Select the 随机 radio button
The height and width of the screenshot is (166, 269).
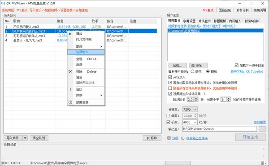click(x=208, y=71)
